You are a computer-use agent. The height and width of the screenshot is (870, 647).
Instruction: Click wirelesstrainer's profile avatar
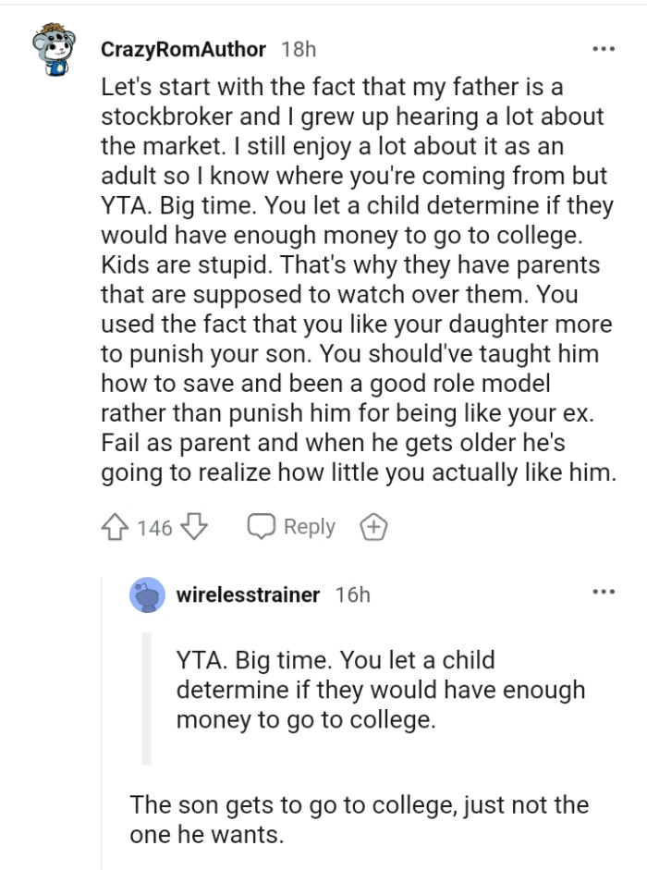146,595
